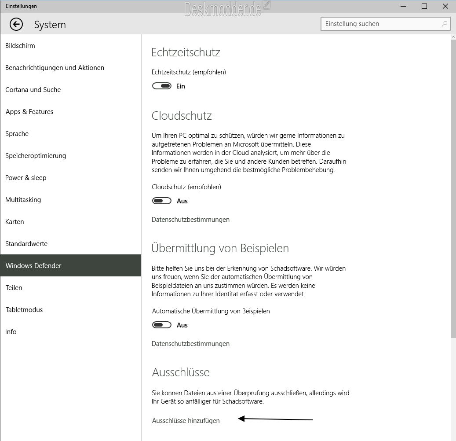Open Benachrichtigungen und Aktionen
This screenshot has height=441, width=456.
tap(71, 68)
